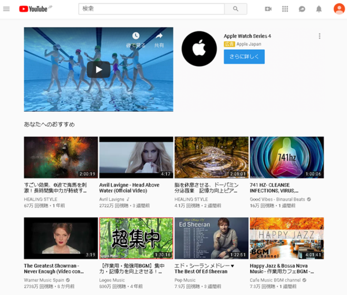The width and height of the screenshot is (347, 295).
Task: Visit the Pop Music channel
Action: (185, 280)
